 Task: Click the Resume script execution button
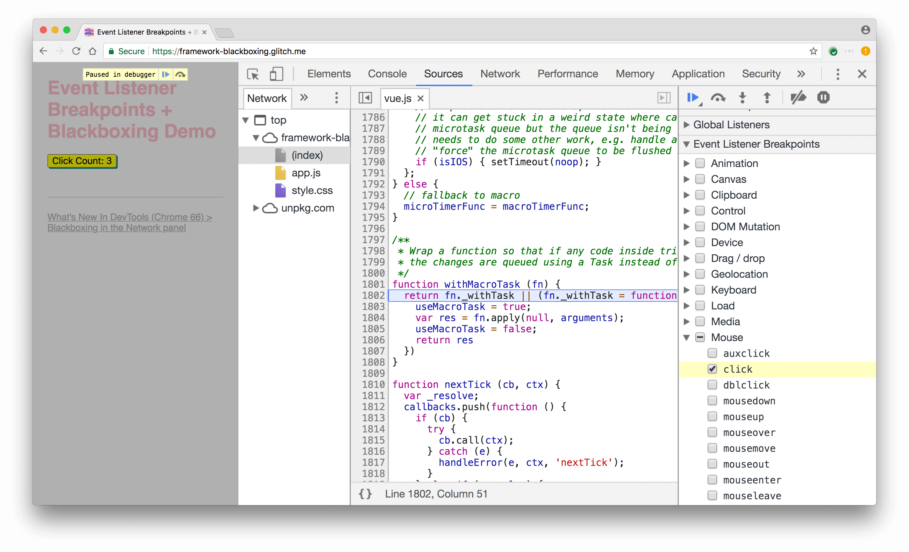tap(693, 97)
